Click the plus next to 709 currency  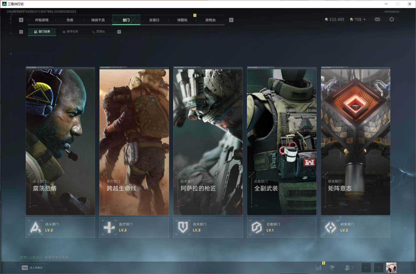pyautogui.click(x=365, y=19)
